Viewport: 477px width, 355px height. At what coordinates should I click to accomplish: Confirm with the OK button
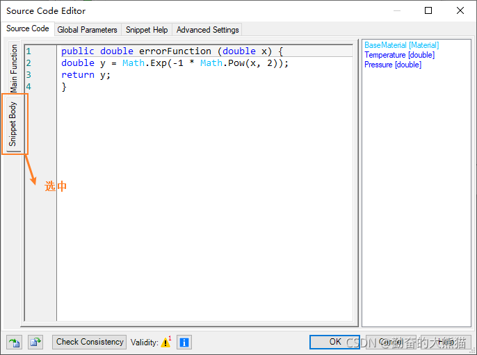point(334,342)
